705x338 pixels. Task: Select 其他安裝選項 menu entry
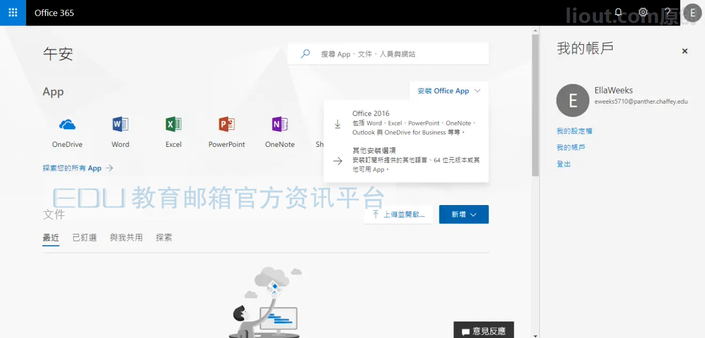(x=406, y=160)
